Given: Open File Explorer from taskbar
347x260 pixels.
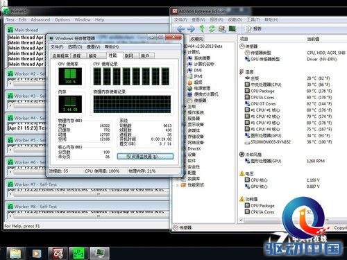Looking at the screenshot, I should tap(15, 254).
